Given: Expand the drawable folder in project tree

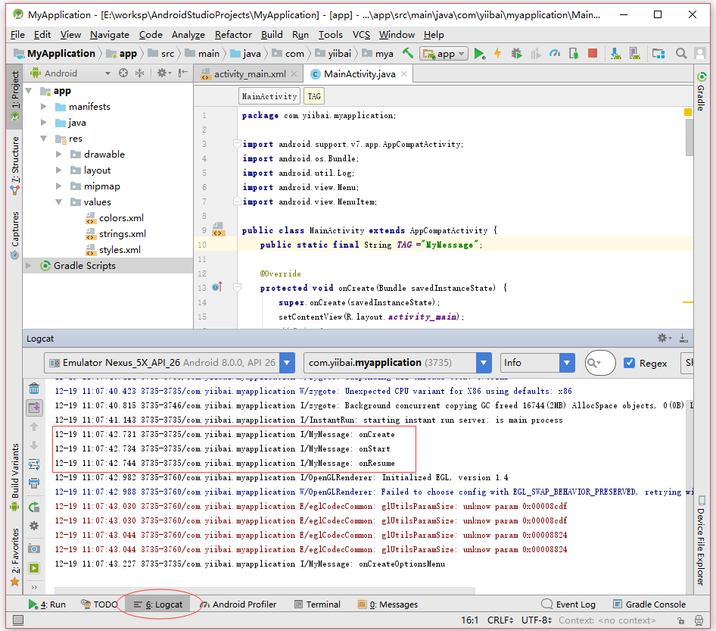Looking at the screenshot, I should point(60,155).
